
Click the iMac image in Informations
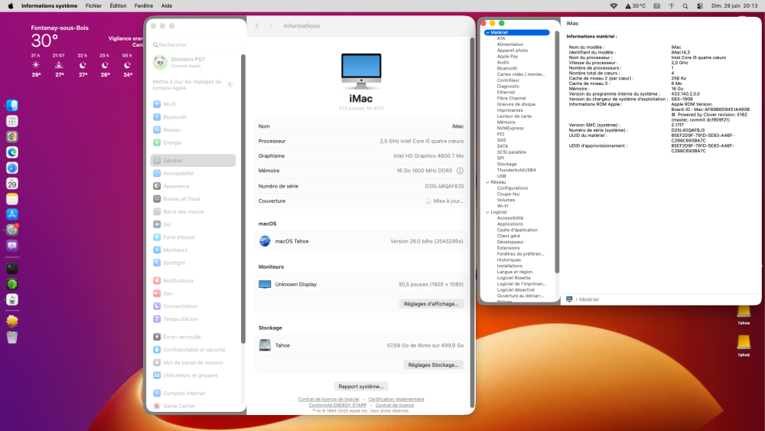(x=361, y=71)
